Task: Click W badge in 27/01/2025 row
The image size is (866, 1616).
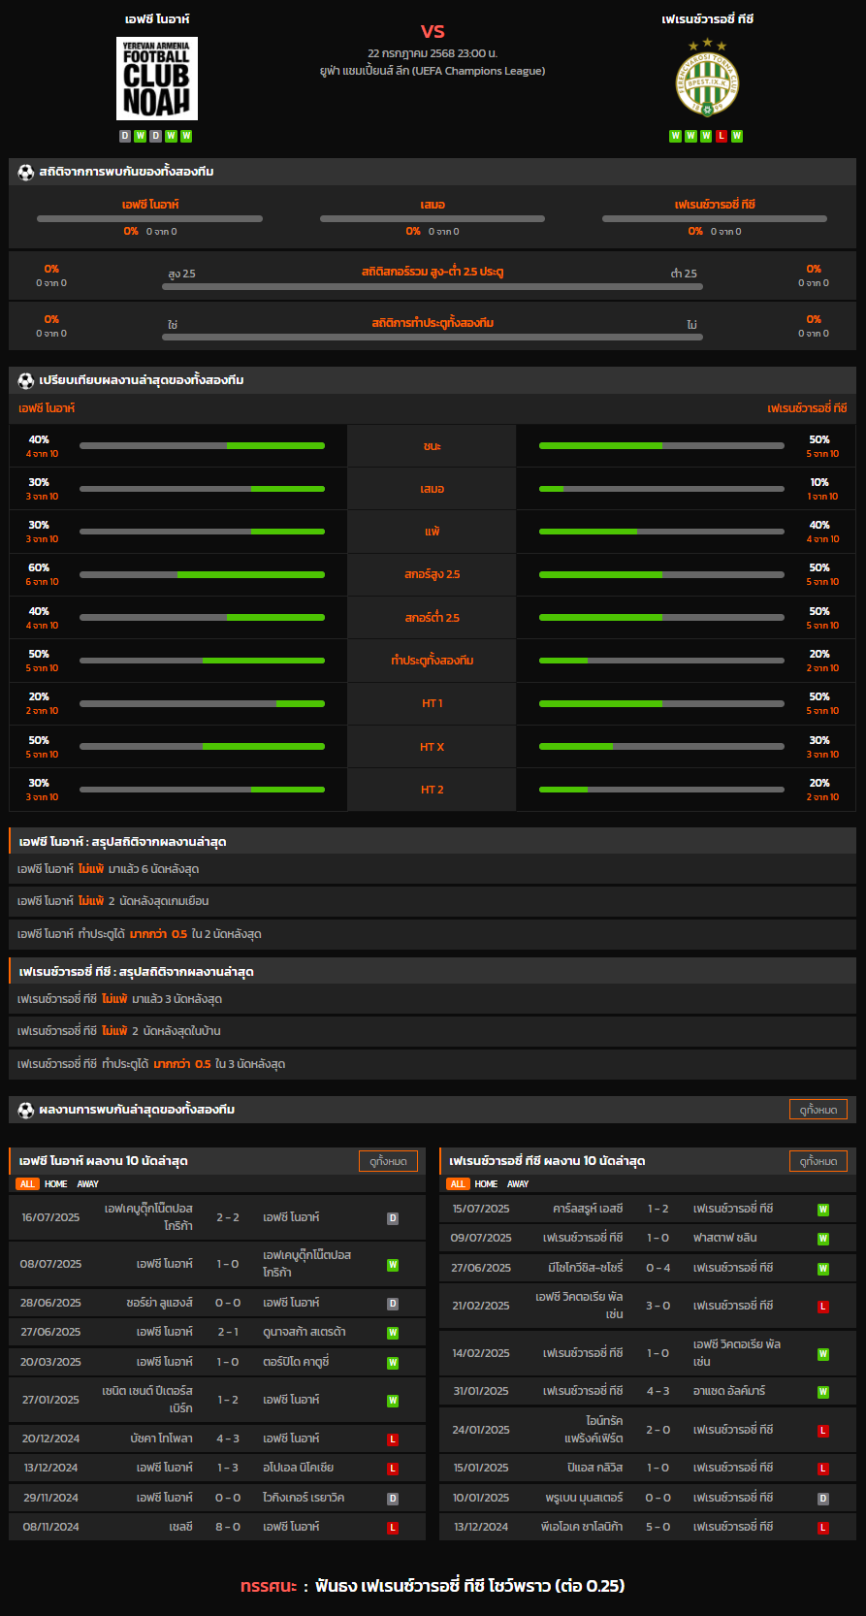Action: (x=393, y=1401)
